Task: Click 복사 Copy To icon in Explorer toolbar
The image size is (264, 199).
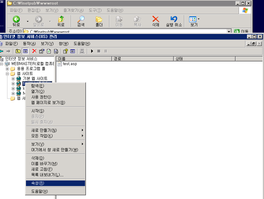Action: pos(138,21)
